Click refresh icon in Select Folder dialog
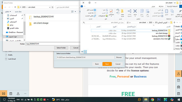This screenshot has width=182, height=102. click(52, 7)
